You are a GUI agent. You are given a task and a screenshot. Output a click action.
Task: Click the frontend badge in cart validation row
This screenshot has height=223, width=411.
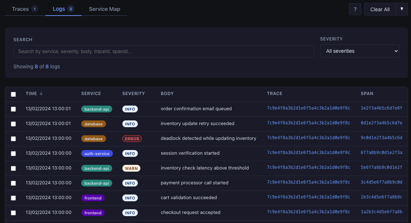pyautogui.click(x=93, y=198)
